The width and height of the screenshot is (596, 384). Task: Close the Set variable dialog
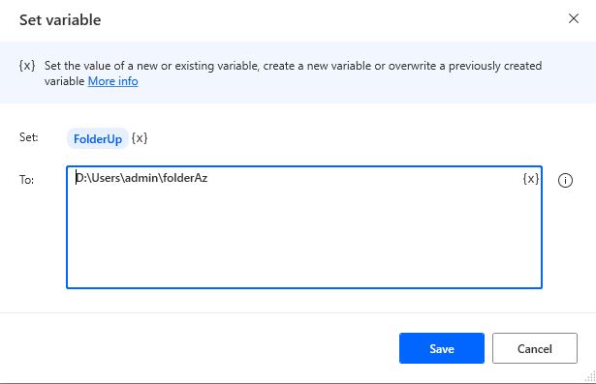click(573, 18)
